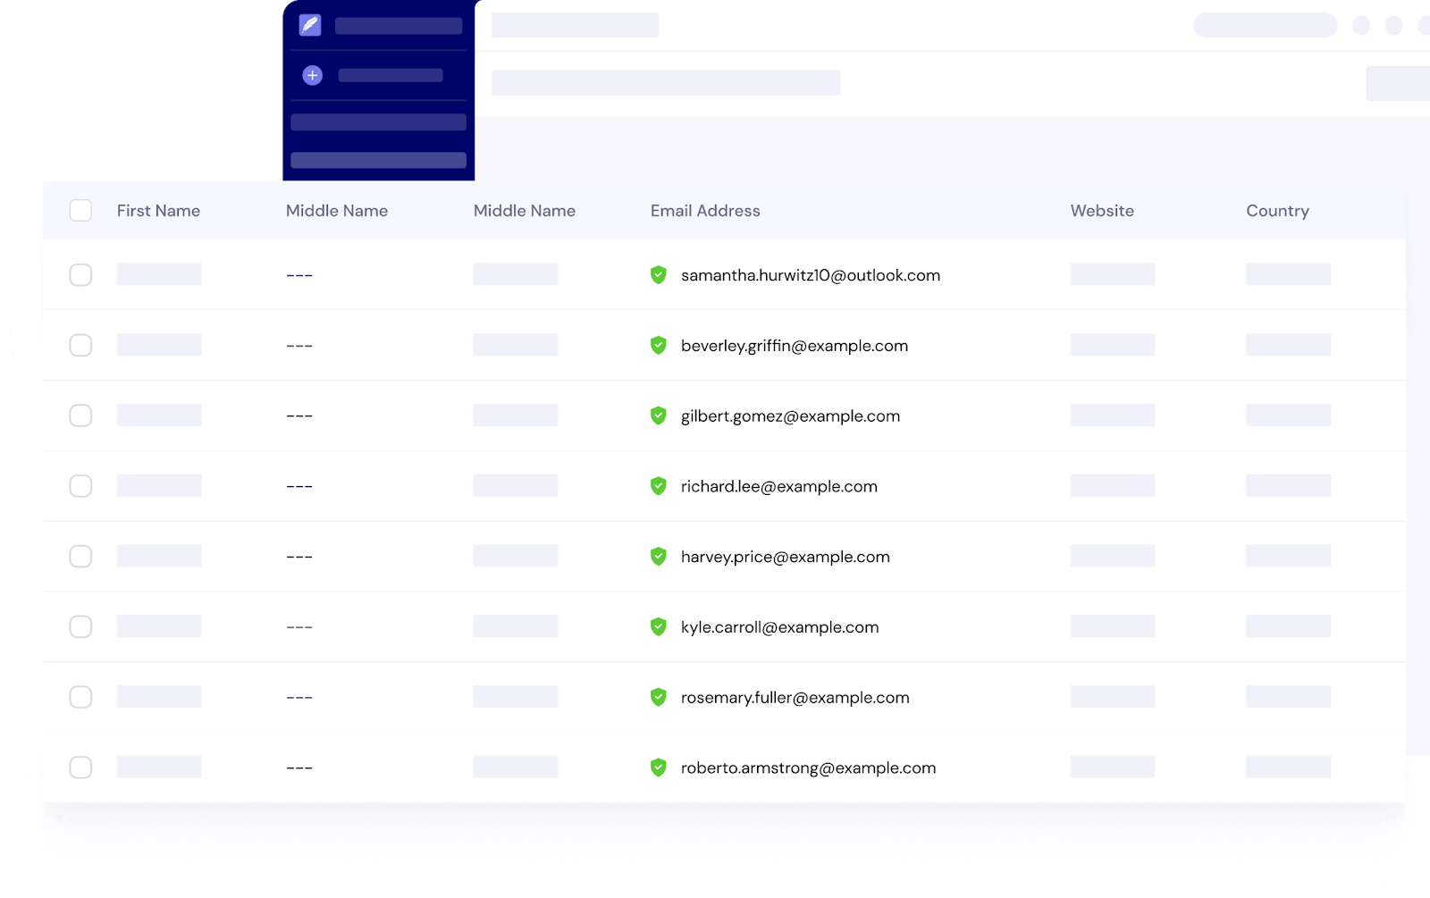This screenshot has height=898, width=1430.
Task: Click the green shield next to beverley.griffin@example.com
Action: tap(659, 345)
